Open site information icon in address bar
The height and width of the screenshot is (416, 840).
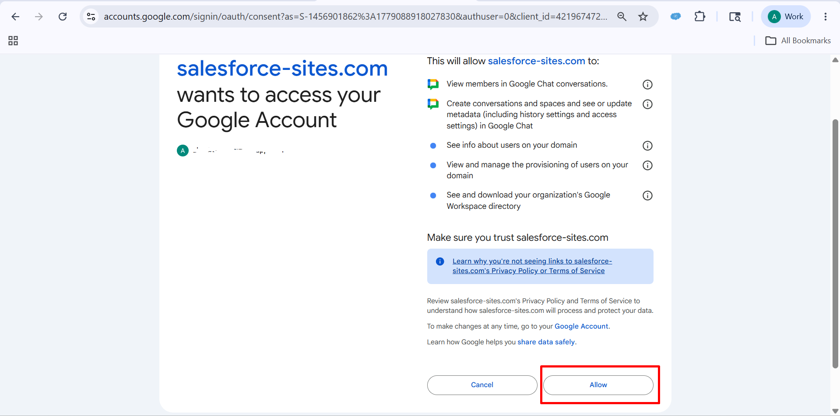pos(91,17)
